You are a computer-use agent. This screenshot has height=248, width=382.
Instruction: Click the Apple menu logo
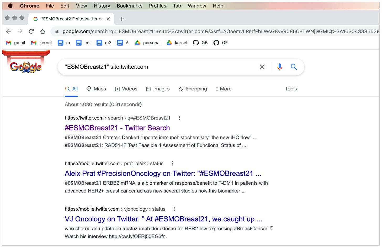[x=10, y=5]
